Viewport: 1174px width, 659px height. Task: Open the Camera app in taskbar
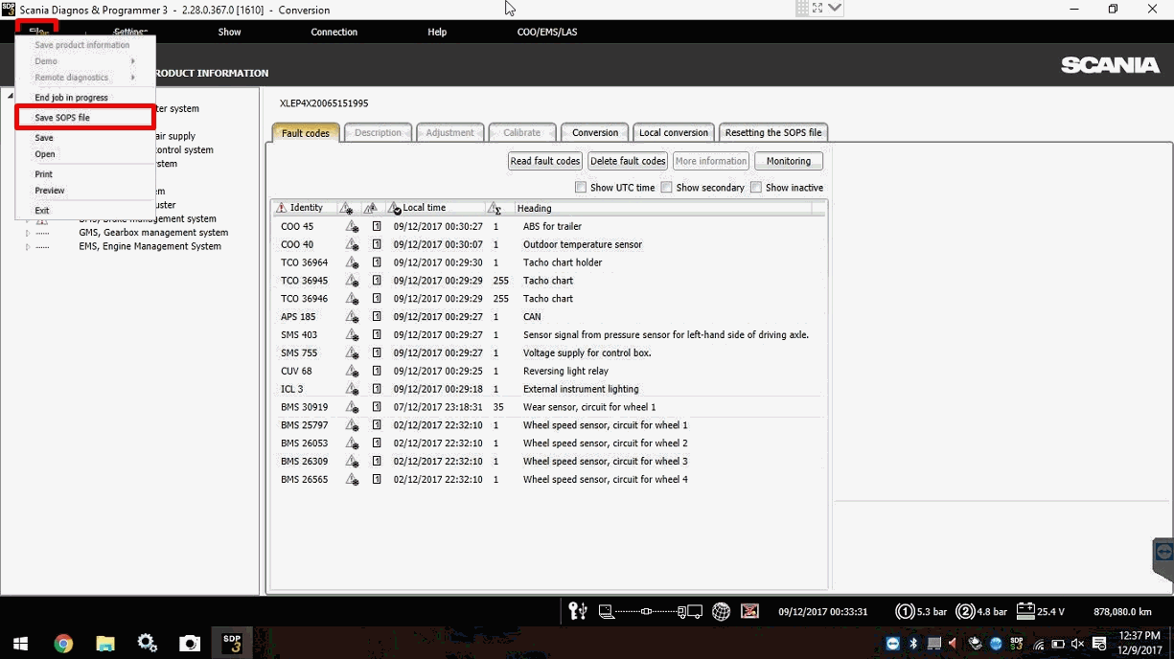coord(190,644)
